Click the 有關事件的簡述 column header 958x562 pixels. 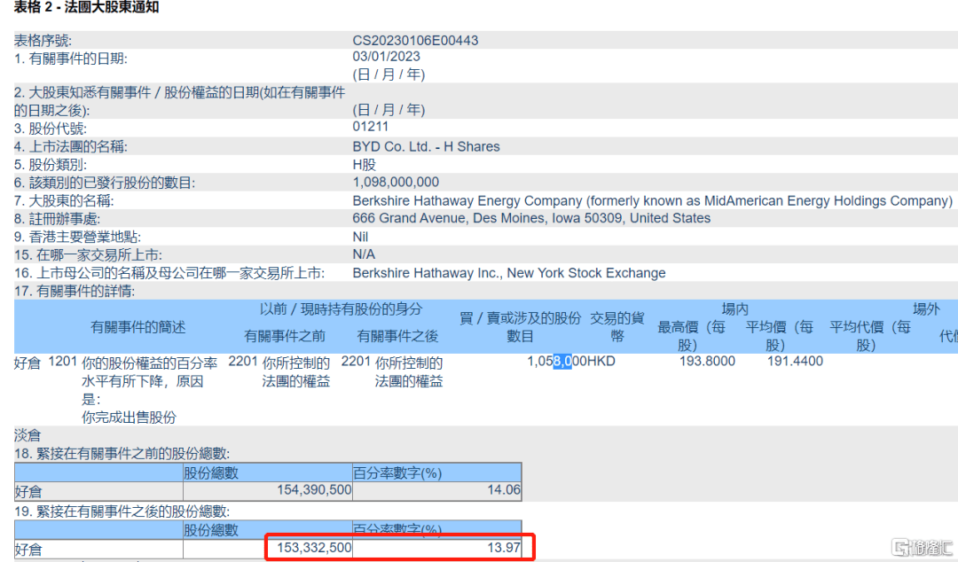[138, 327]
